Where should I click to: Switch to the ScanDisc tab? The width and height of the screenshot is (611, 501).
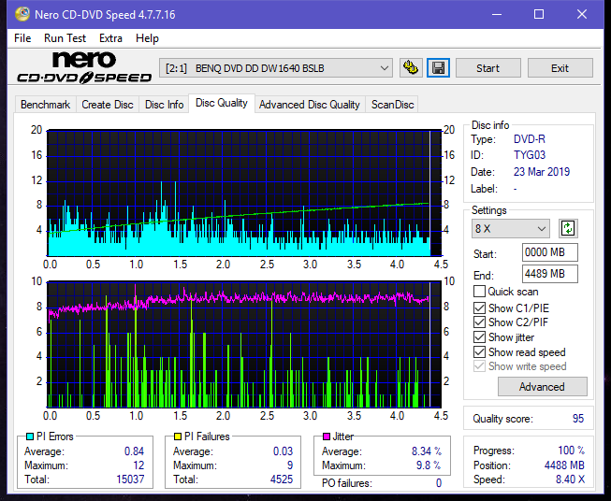(x=392, y=105)
